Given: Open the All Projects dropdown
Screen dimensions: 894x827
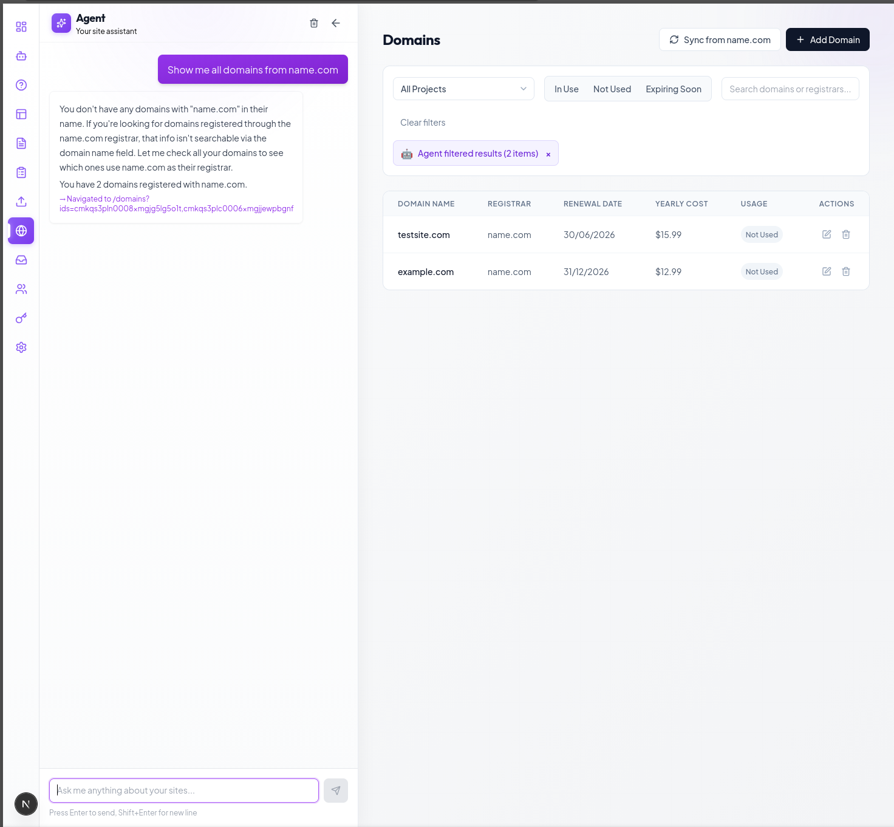Looking at the screenshot, I should [463, 89].
